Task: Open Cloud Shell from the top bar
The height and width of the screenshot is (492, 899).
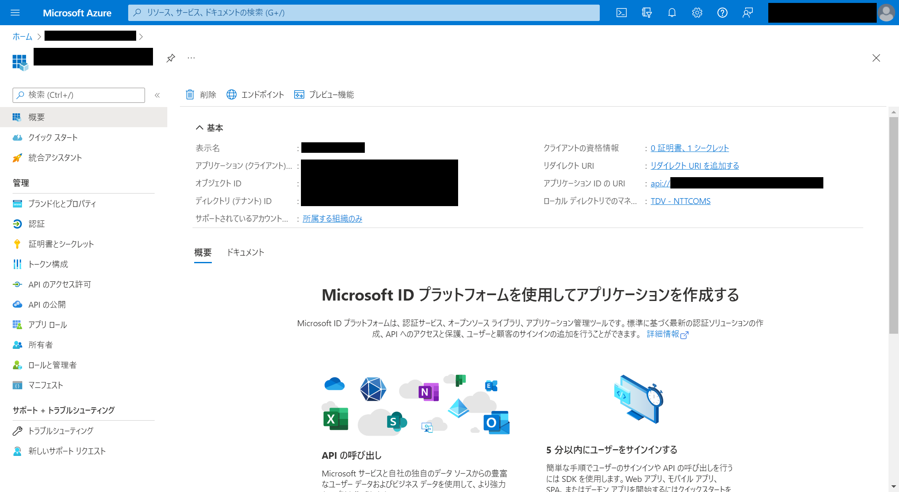Action: 622,13
